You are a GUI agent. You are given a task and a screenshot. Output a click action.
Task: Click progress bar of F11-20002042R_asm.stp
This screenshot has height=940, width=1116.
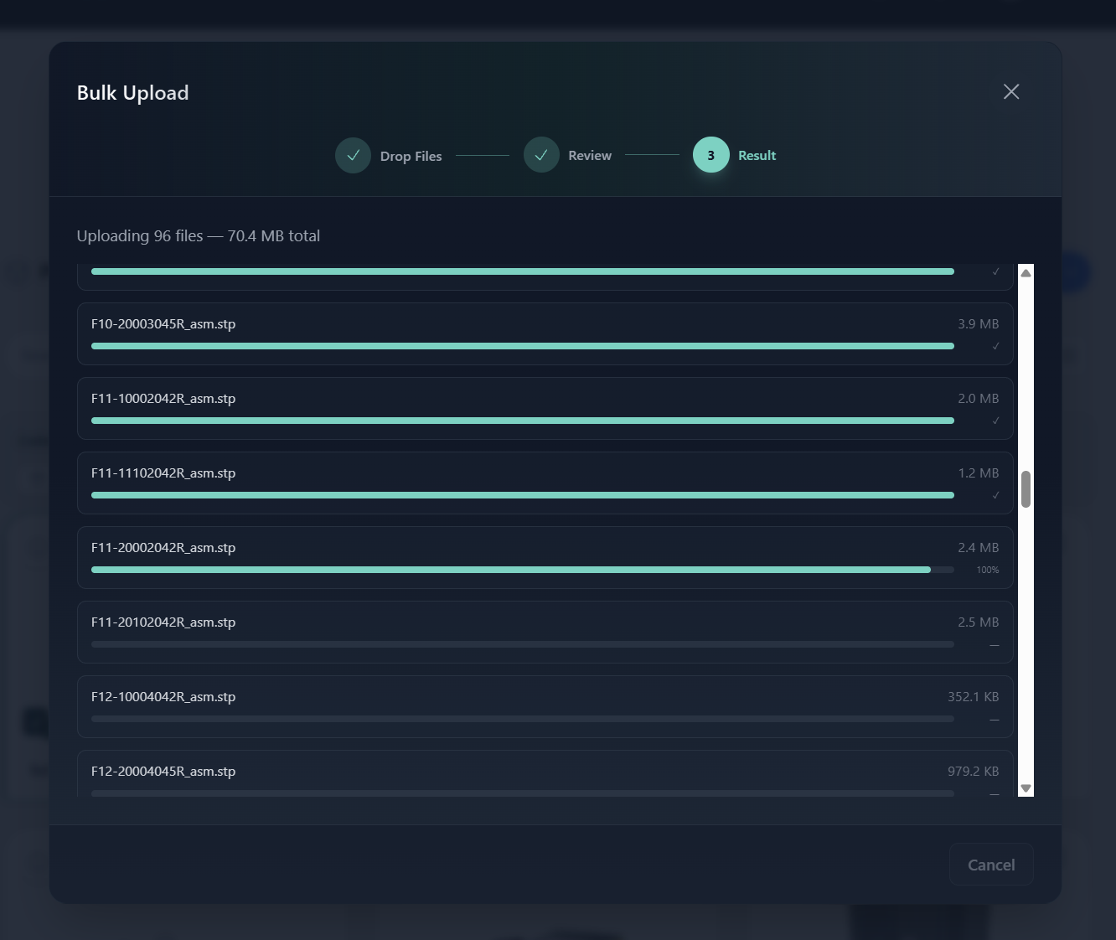pos(523,570)
